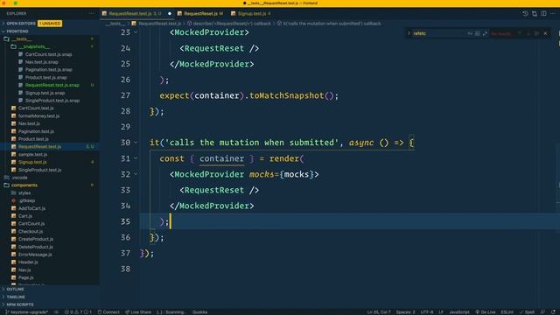Screen dimensions: 560x315
Task: Go to previous match arrow in find
Action: click(x=520, y=33)
